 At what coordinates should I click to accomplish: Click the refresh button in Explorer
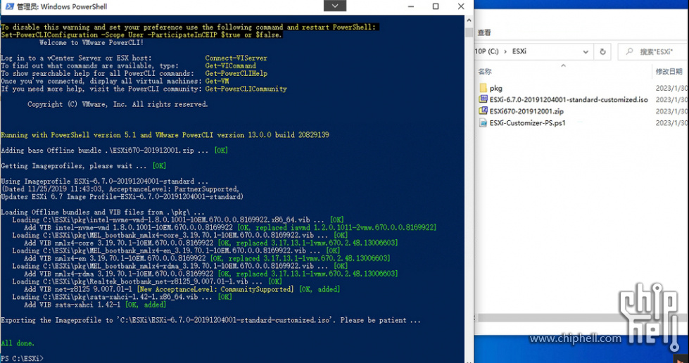(602, 52)
